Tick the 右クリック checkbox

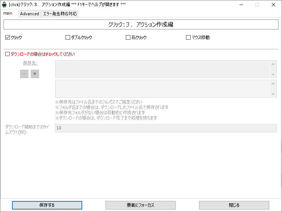[x=128, y=38]
